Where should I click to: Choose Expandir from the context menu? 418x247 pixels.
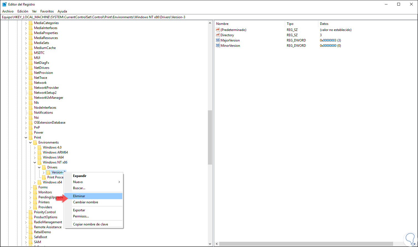93,176
